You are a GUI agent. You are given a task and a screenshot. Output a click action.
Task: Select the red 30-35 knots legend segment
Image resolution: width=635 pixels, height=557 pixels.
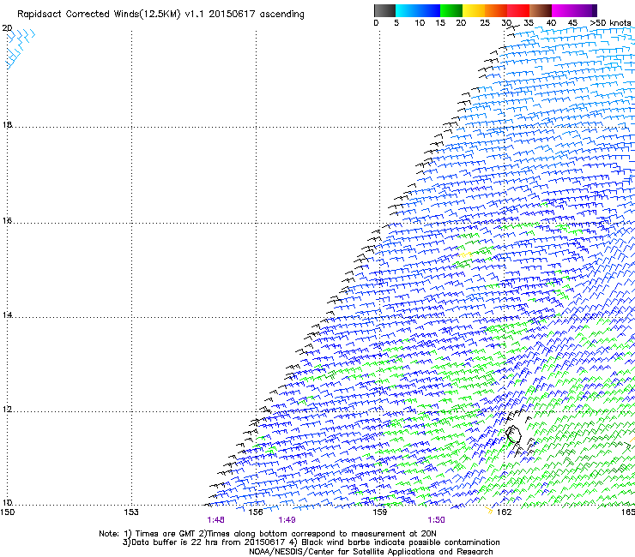[x=518, y=10]
